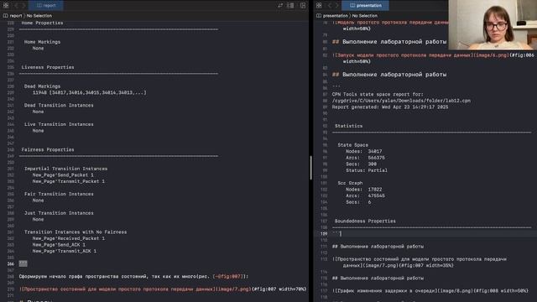
Task: Select the presentation tab
Action: point(366,5)
